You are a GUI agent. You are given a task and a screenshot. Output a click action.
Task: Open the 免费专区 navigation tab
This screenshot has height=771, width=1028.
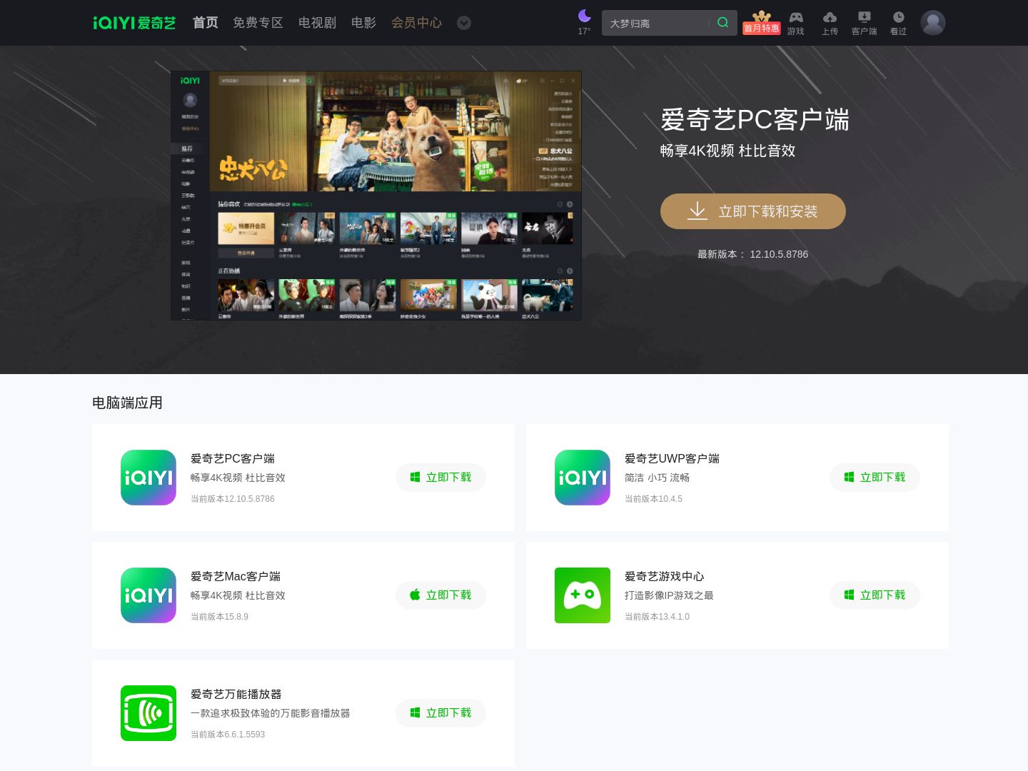[x=258, y=23]
